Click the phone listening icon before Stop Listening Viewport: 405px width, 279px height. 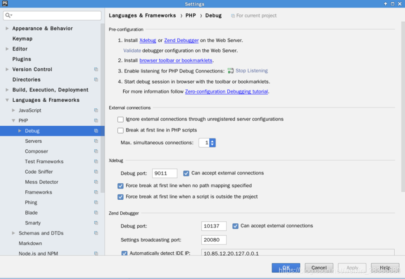(230, 71)
